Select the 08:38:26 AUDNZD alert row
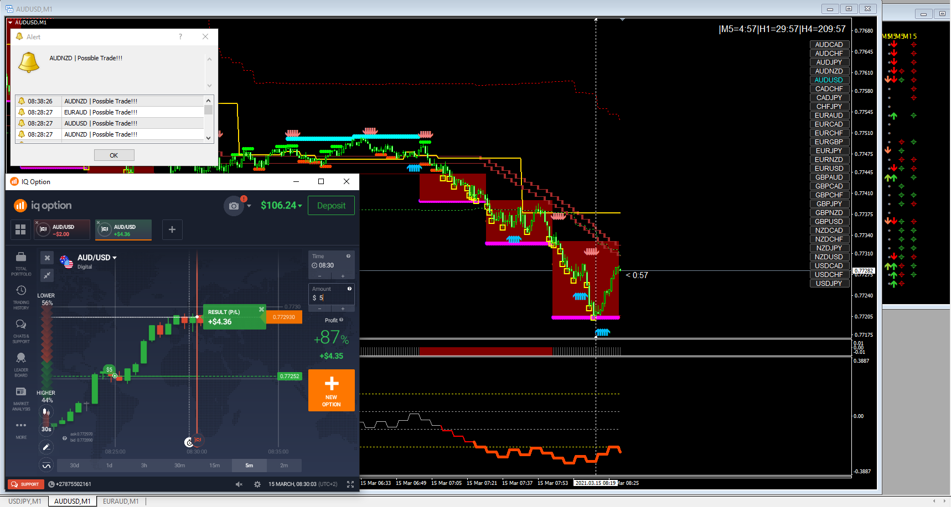The width and height of the screenshot is (951, 507). 110,101
